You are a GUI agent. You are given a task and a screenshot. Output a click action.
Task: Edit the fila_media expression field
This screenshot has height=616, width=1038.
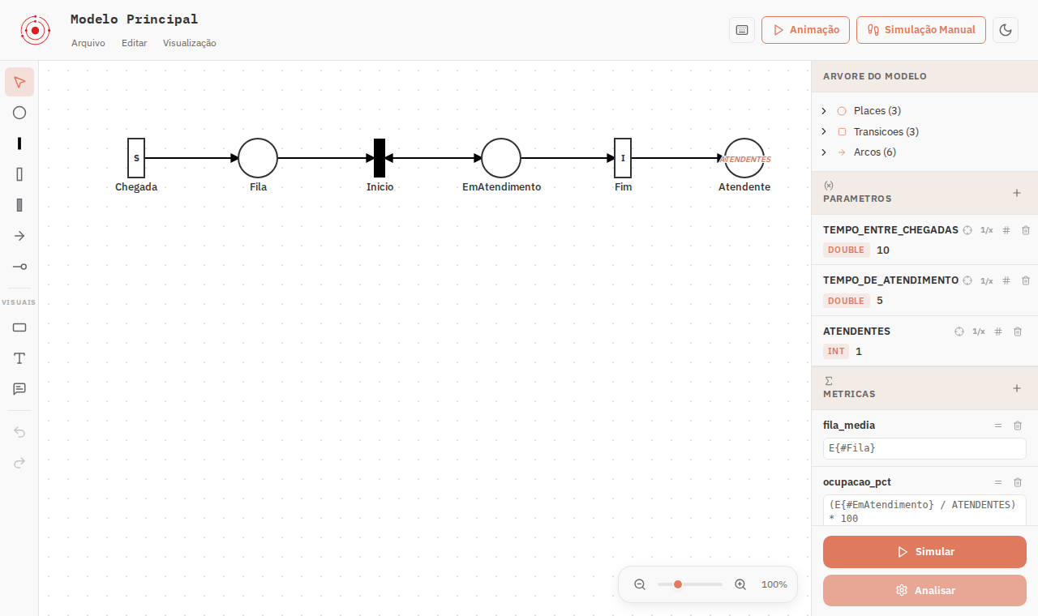point(924,448)
